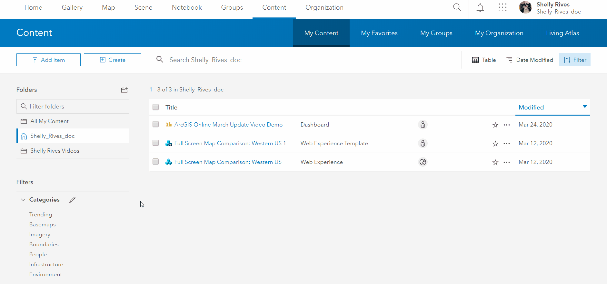Screen dimensions: 607x284
Task: Open the Groups page
Action: coord(232,7)
